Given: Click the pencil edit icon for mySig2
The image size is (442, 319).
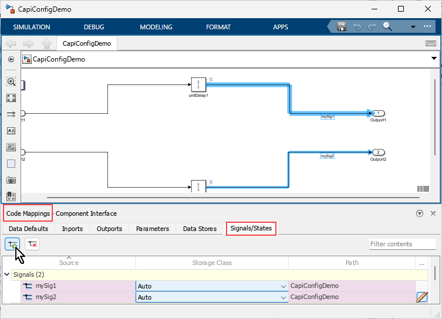Looking at the screenshot, I should 421,297.
